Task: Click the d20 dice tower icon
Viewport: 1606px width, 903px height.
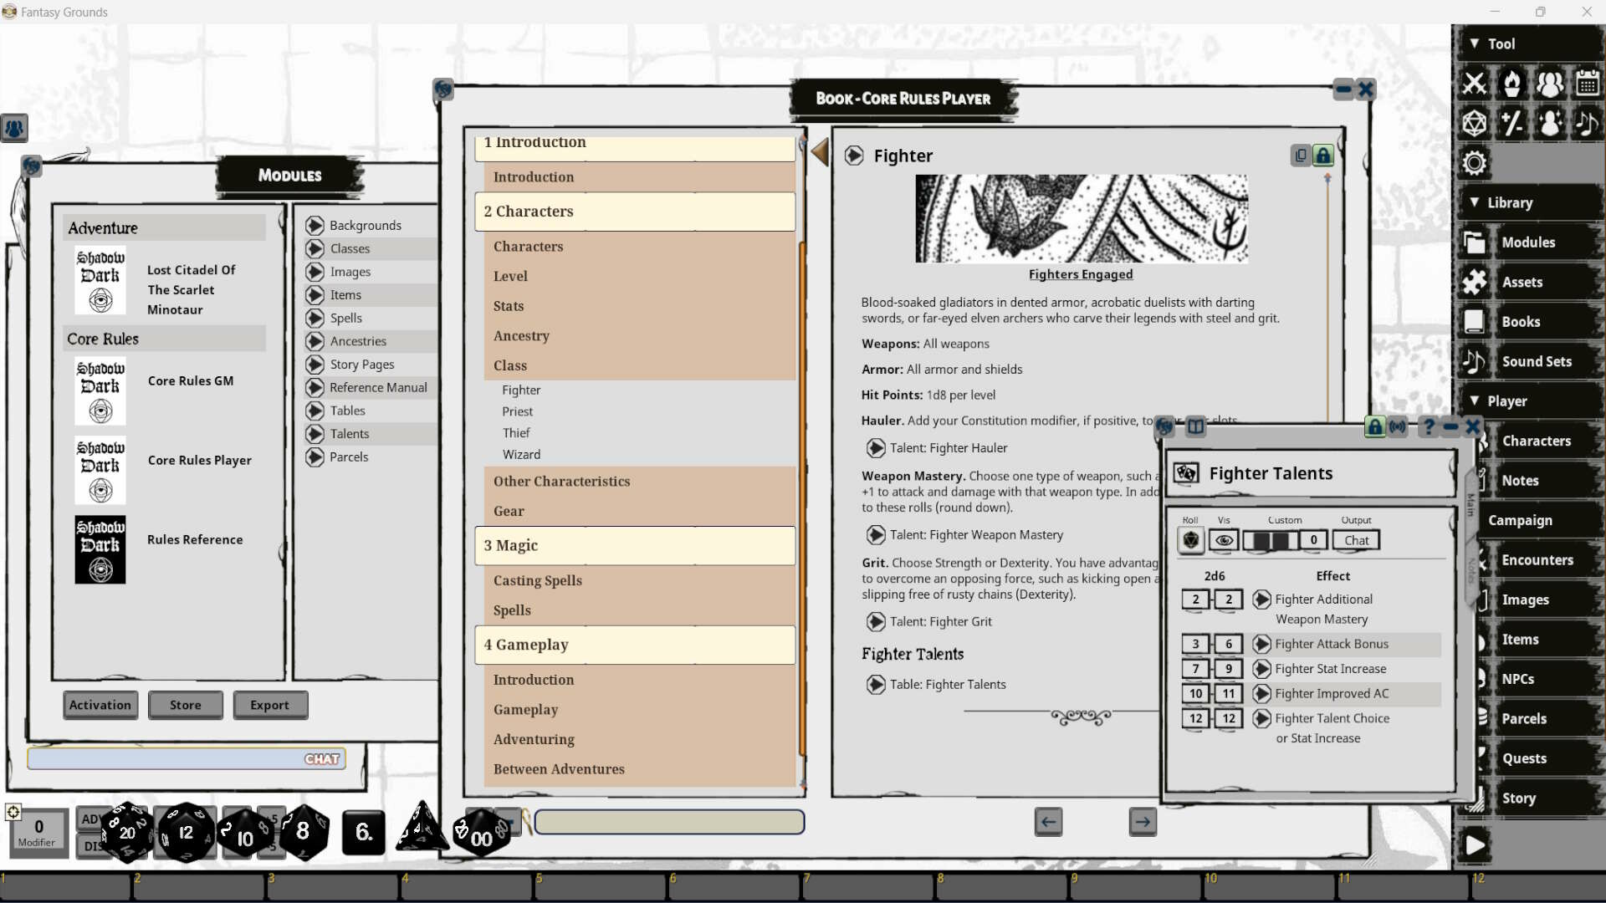Action: 1475,123
